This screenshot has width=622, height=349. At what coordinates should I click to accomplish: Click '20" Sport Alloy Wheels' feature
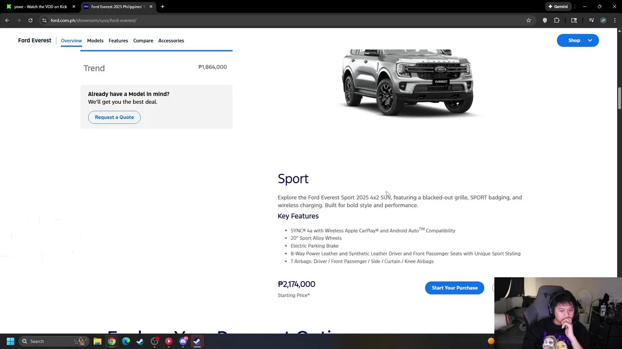tap(316, 238)
